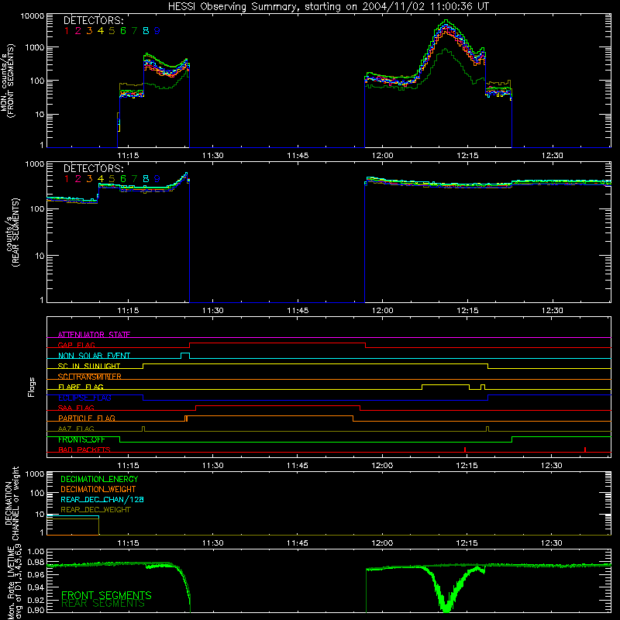Viewport: 620px width, 620px height.
Task: Click the REAR_DEC_CHAN/128 legend entry
Action: coord(102,500)
